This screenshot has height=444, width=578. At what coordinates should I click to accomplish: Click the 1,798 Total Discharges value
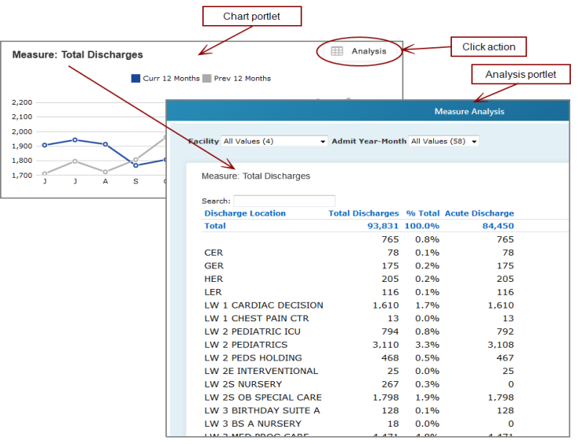click(386, 398)
